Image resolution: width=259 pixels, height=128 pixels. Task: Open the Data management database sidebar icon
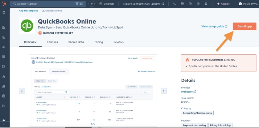(x=4, y=96)
